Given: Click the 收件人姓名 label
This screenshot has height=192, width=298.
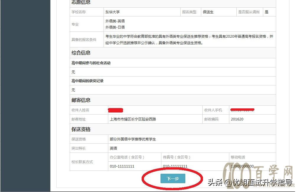Looking at the screenshot, I should pyautogui.click(x=80, y=110).
